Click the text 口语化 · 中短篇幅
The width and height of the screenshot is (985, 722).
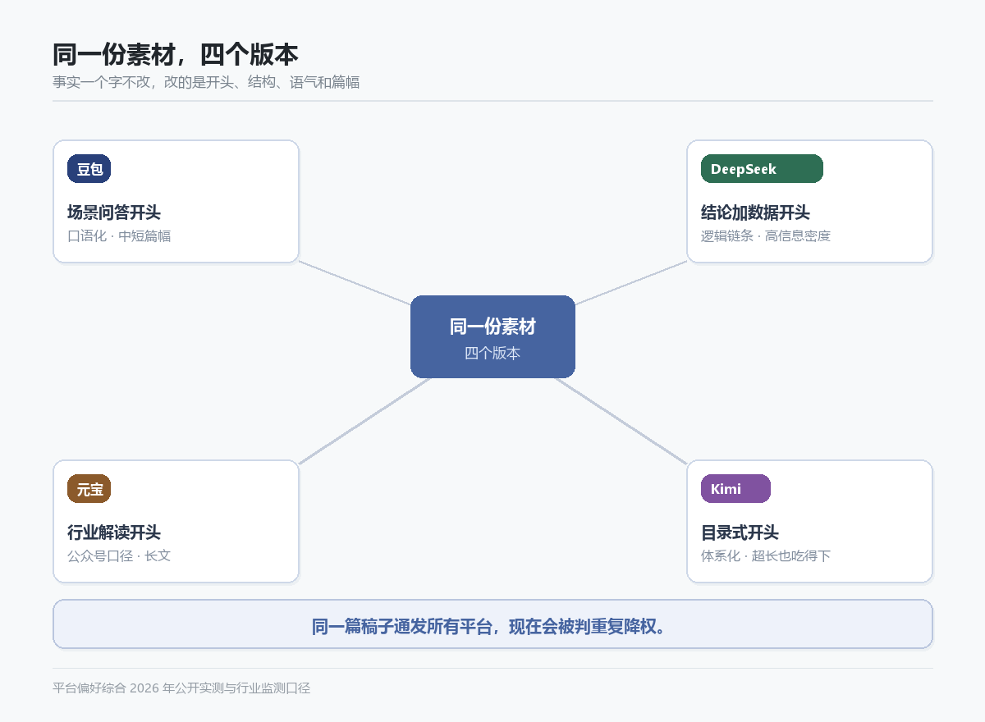pyautogui.click(x=119, y=236)
